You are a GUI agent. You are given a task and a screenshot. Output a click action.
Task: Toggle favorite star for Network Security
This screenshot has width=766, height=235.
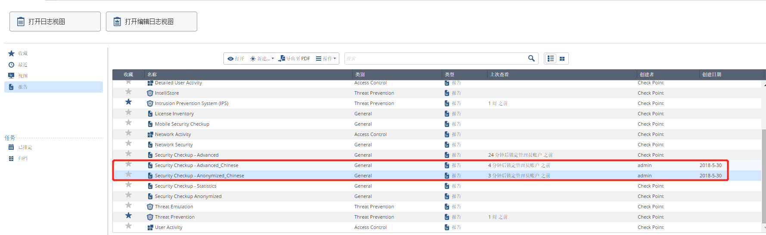tap(128, 143)
